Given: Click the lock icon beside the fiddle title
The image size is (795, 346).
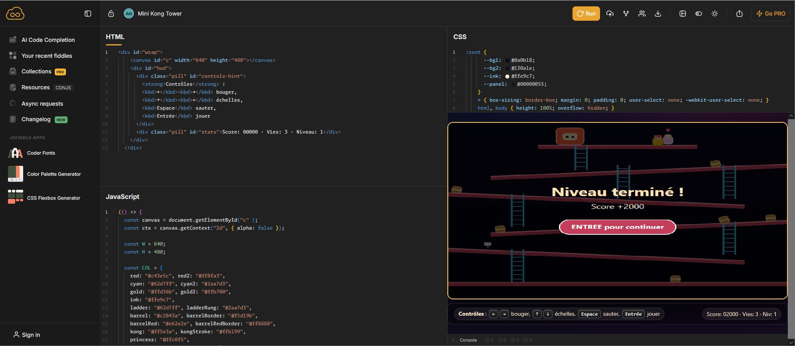Looking at the screenshot, I should (x=111, y=14).
